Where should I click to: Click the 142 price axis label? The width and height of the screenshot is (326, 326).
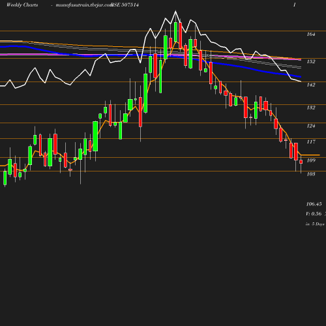[311, 85]
